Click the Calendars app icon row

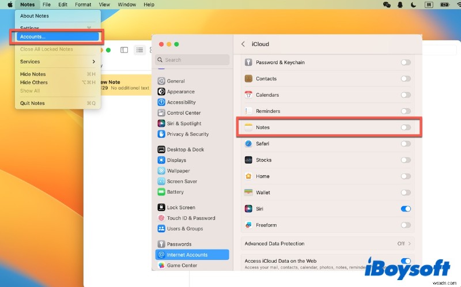pyautogui.click(x=248, y=95)
